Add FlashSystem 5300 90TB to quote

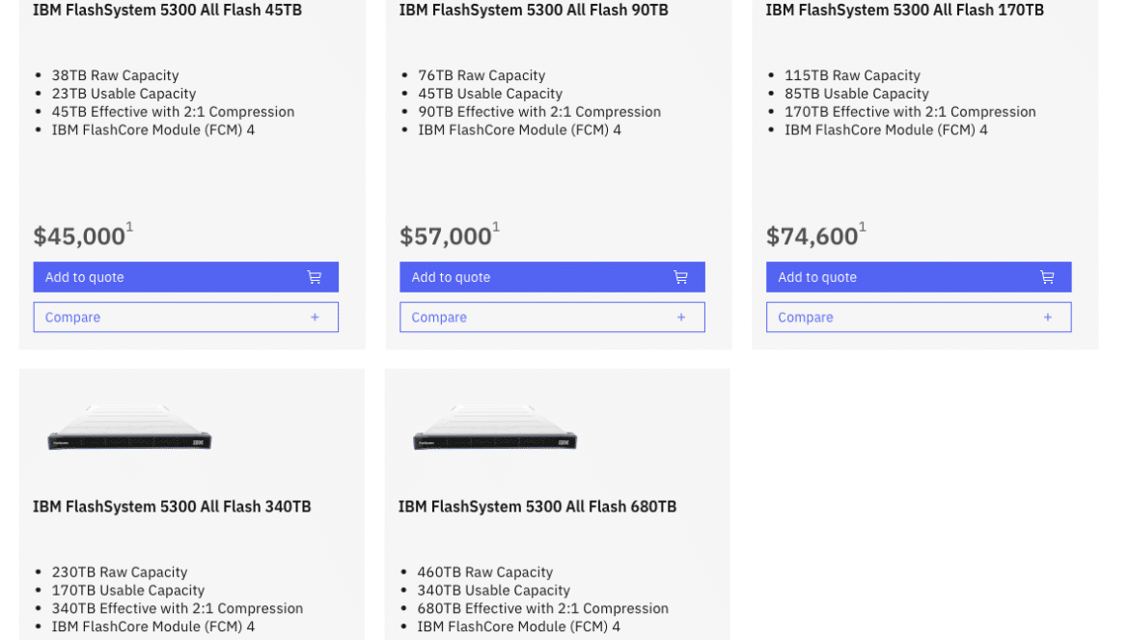pyautogui.click(x=552, y=277)
